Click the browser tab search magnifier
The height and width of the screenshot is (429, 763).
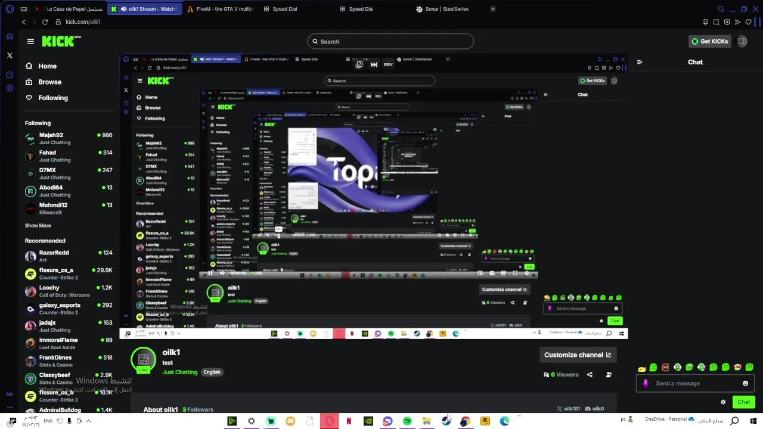(x=721, y=9)
